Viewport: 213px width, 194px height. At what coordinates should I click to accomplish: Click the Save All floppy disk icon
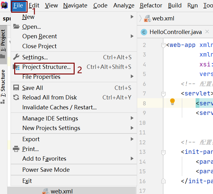tap(16, 88)
